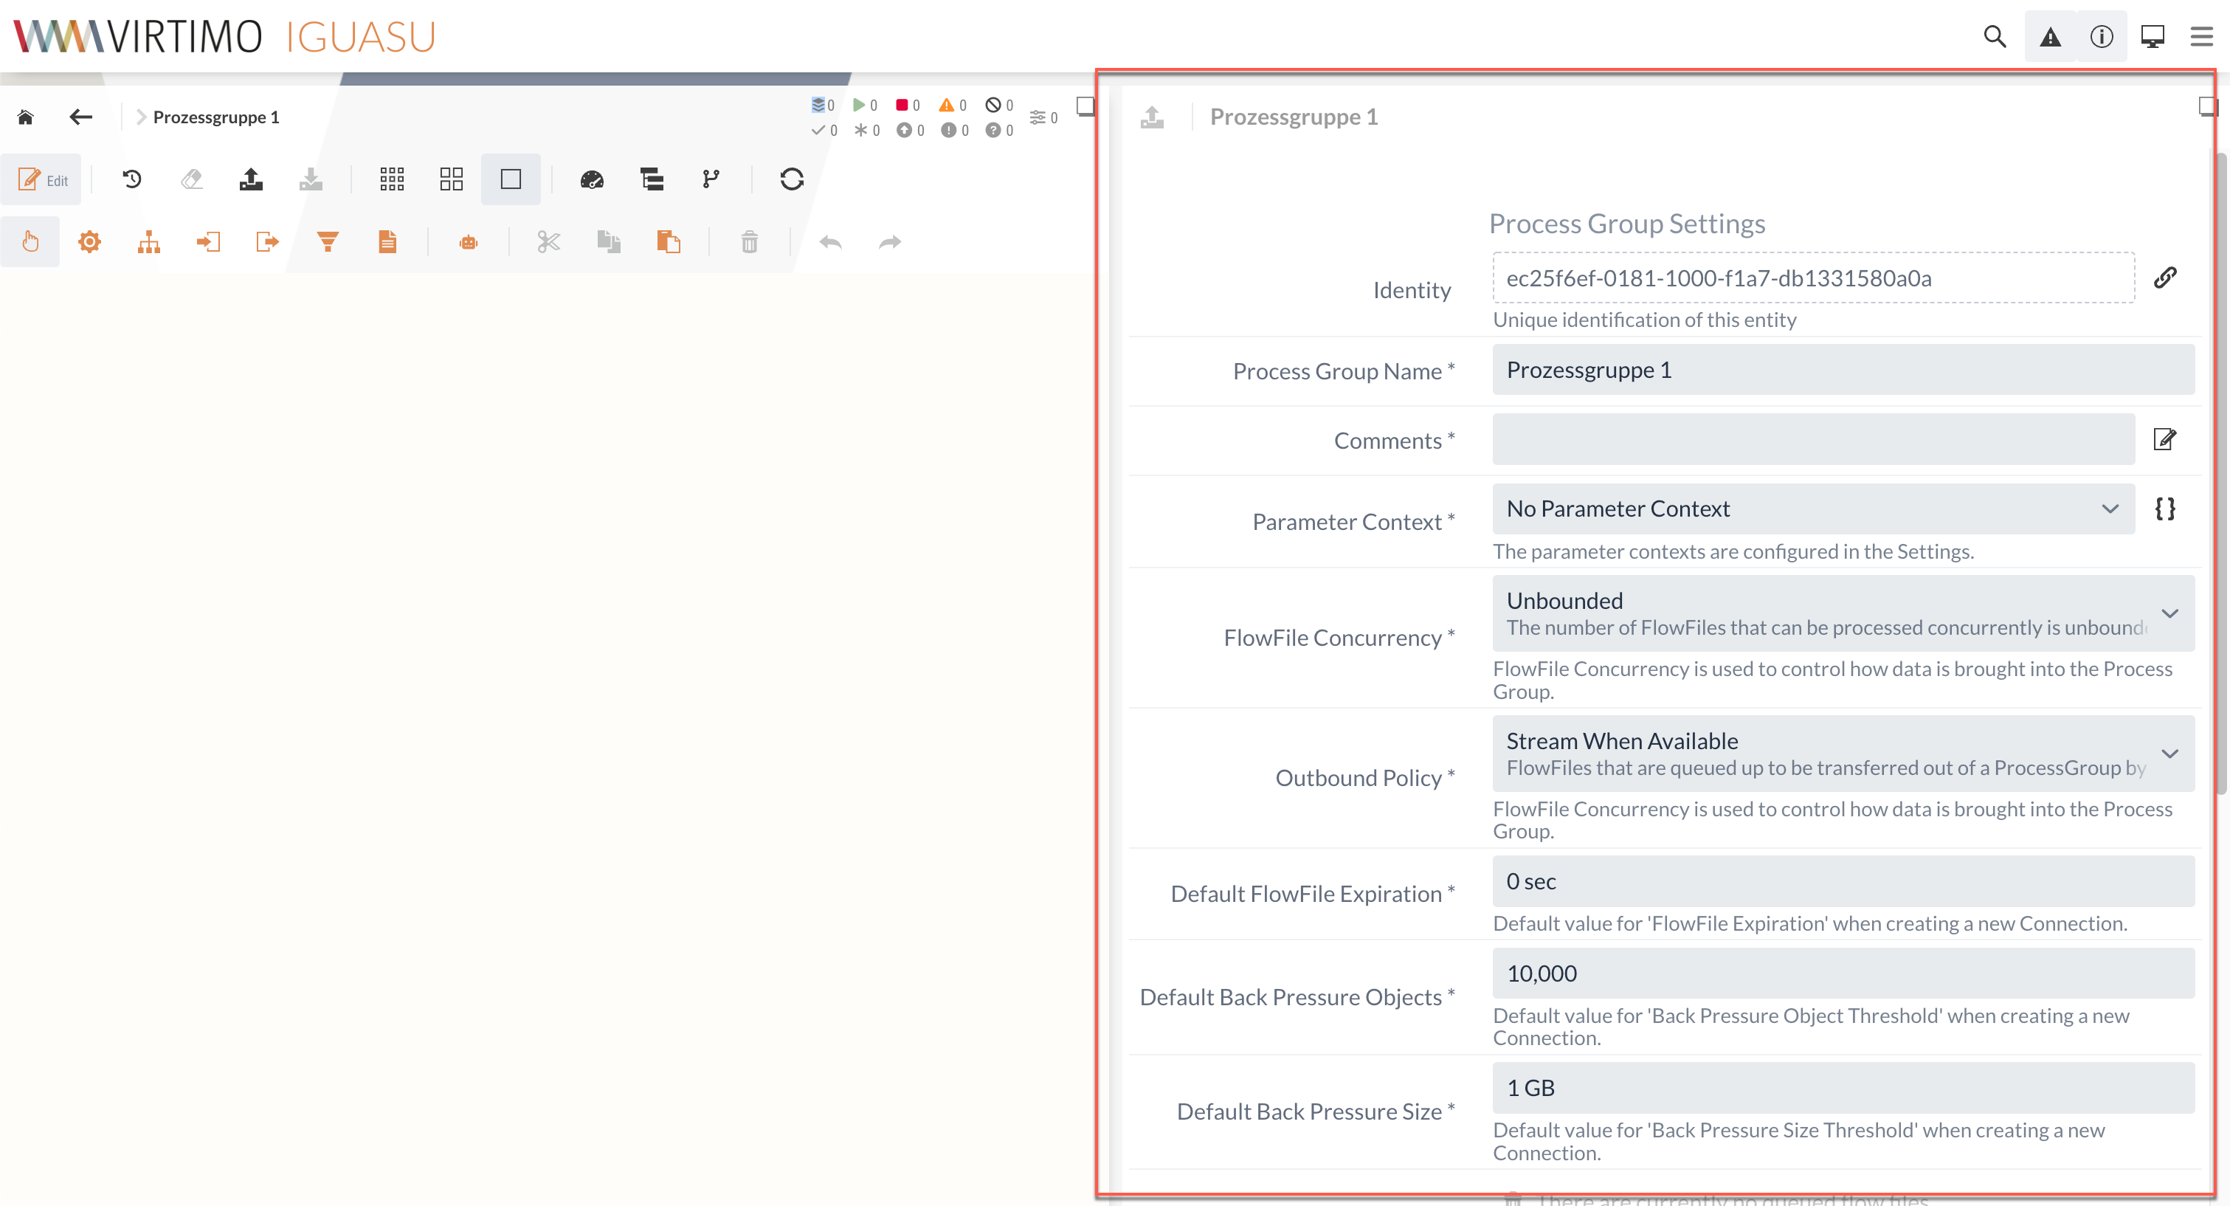Screen dimensions: 2230x1206
Task: Click the upload tray icon in toolbar
Action: (x=251, y=179)
